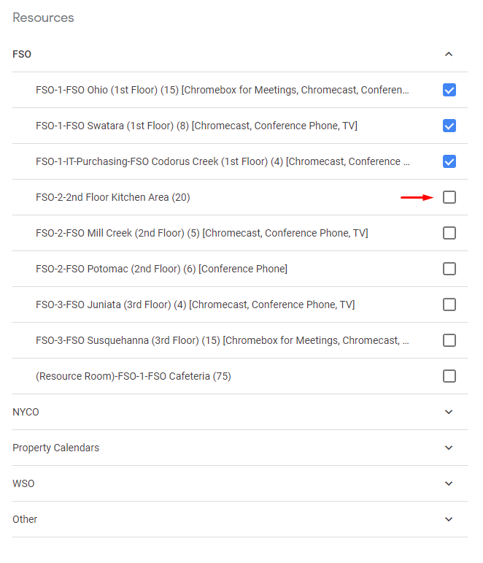Click the Property Calendars label
483x563 pixels.
tap(55, 448)
